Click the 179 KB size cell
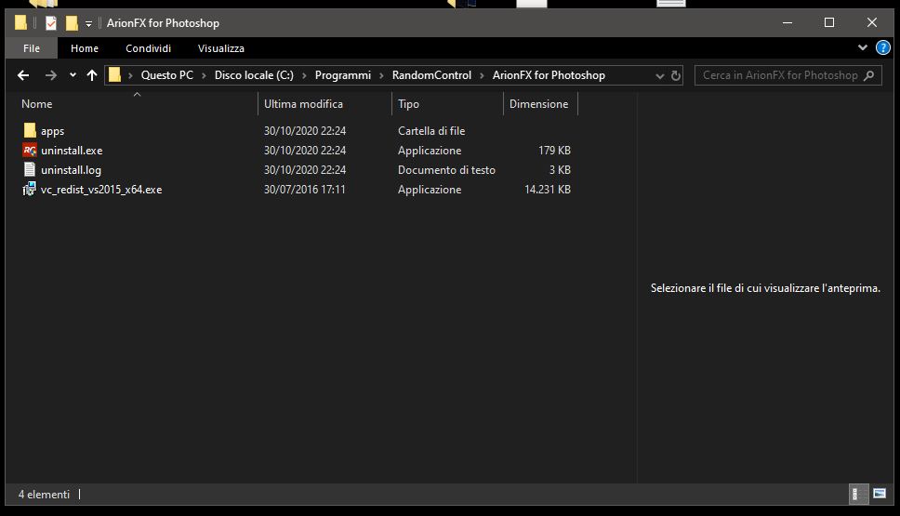The image size is (900, 516). click(x=554, y=151)
